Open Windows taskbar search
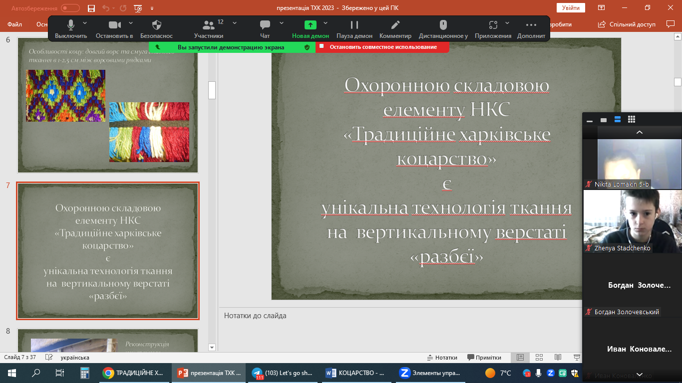The image size is (682, 383). pos(36,373)
